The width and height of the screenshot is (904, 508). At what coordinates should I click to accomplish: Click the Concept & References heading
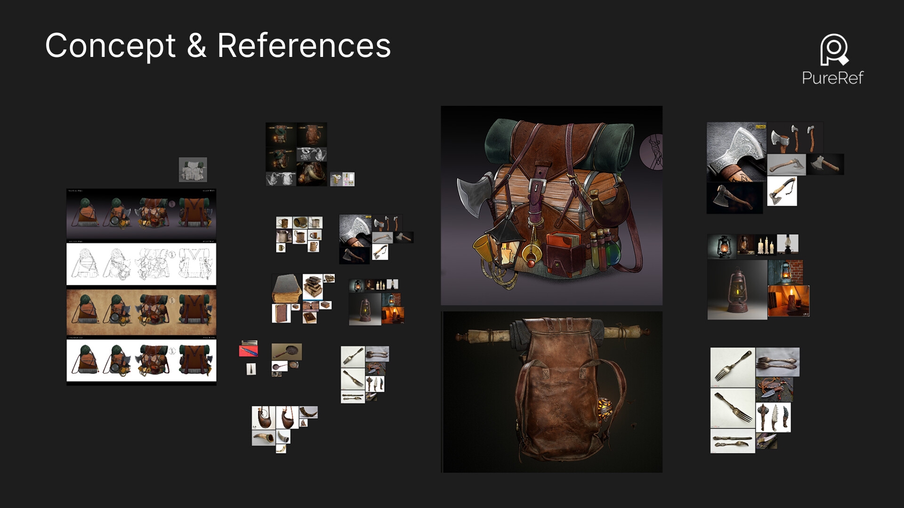[218, 46]
